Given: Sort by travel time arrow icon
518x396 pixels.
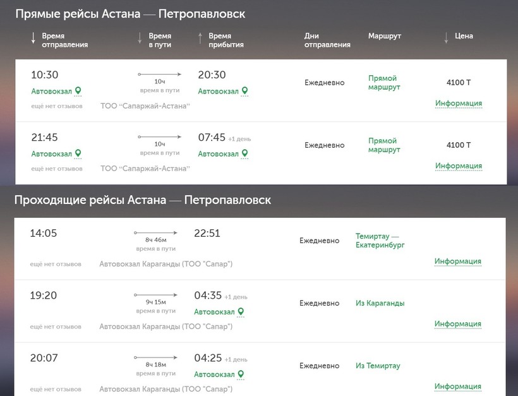Looking at the screenshot, I should pyautogui.click(x=140, y=39).
